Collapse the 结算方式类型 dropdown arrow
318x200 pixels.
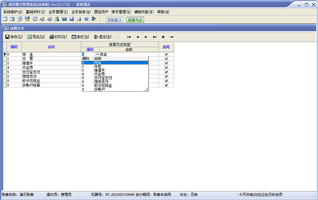point(97,54)
